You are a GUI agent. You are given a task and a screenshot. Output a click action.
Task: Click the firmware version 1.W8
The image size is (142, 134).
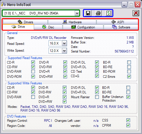pos(130,38)
